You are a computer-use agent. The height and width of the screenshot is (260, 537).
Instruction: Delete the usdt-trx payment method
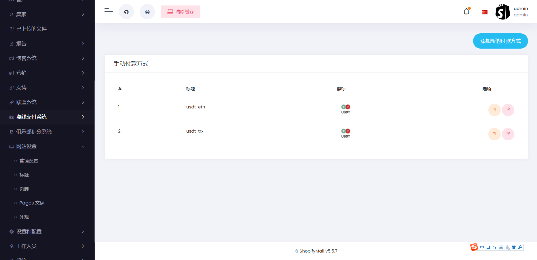pyautogui.click(x=508, y=134)
